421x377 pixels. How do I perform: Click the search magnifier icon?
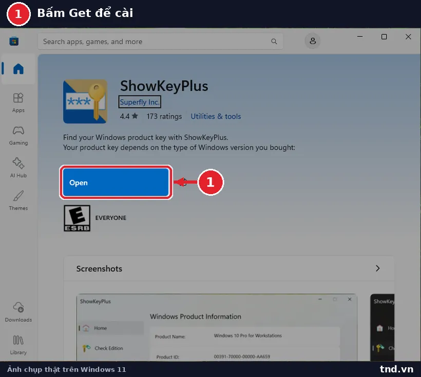pos(274,42)
